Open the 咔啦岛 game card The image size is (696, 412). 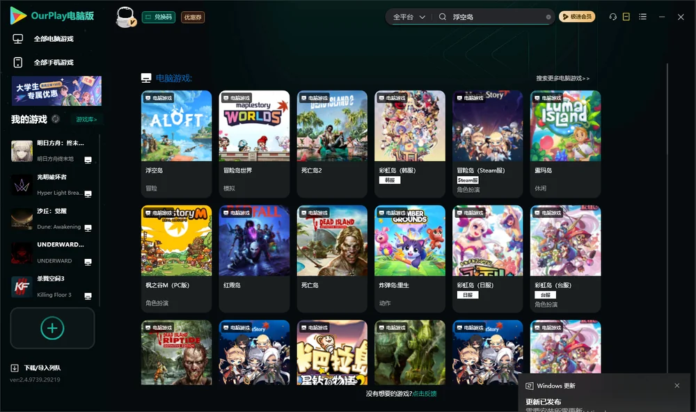tap(332, 353)
